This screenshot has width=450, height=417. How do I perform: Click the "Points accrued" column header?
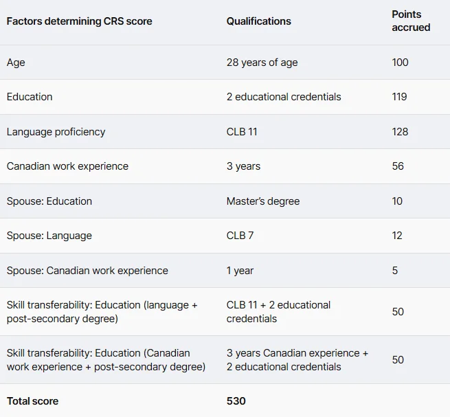411,21
